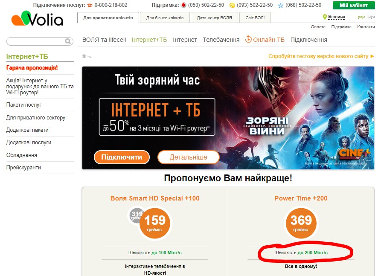Click the Детальніше banner button

188,157
